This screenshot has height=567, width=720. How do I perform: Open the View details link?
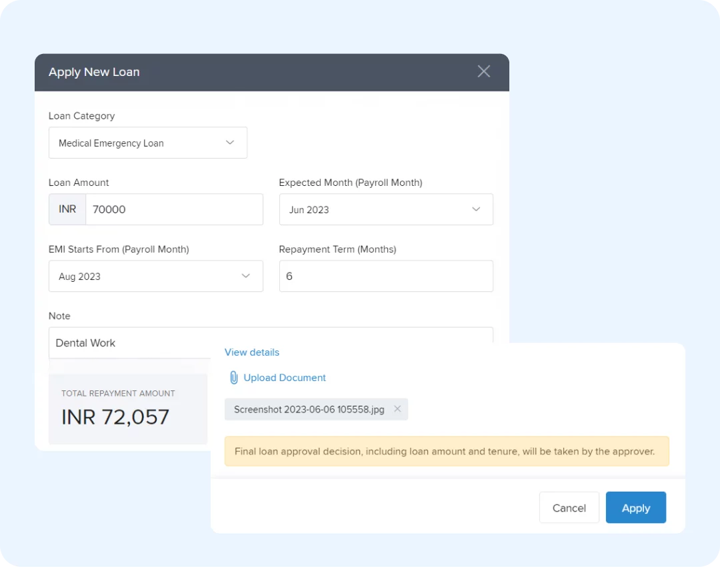[251, 352]
